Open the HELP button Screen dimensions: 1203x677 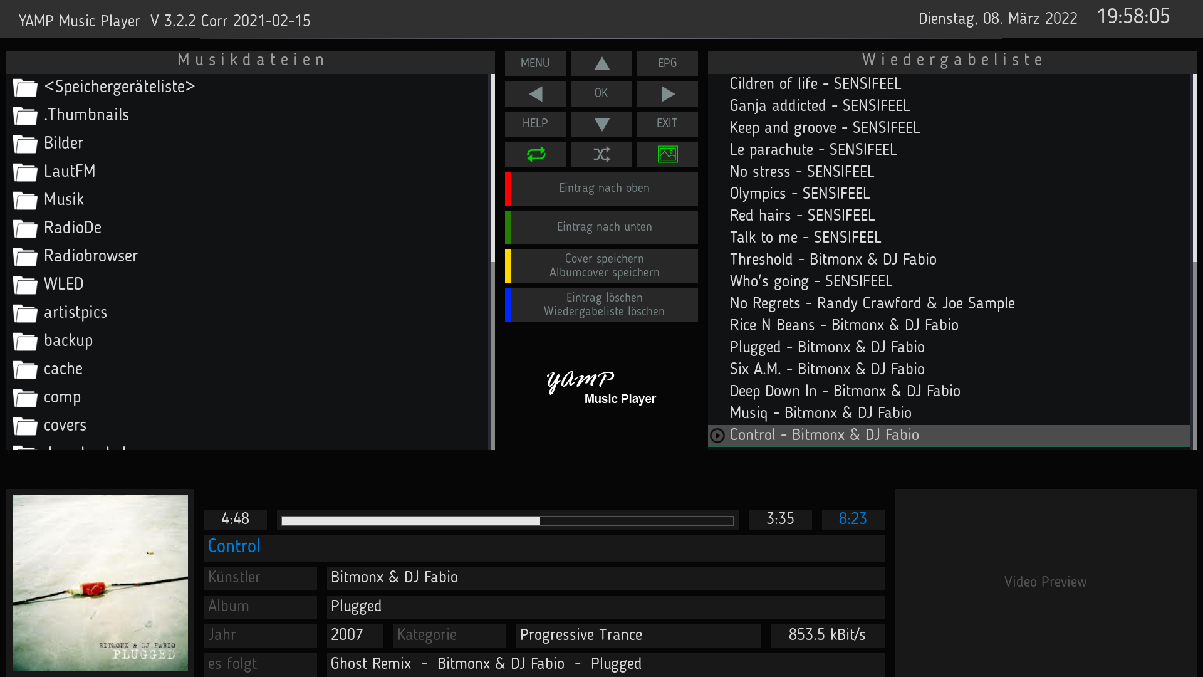point(535,123)
